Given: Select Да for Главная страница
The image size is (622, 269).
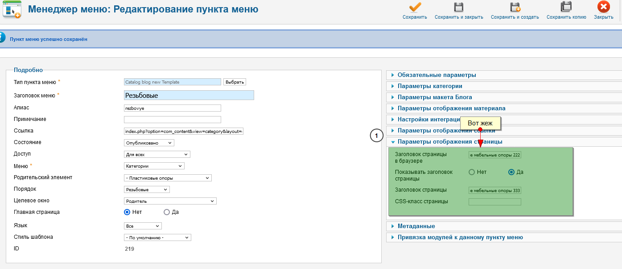Looking at the screenshot, I should tap(167, 212).
